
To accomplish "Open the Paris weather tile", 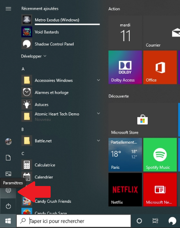I will coord(125,155).
